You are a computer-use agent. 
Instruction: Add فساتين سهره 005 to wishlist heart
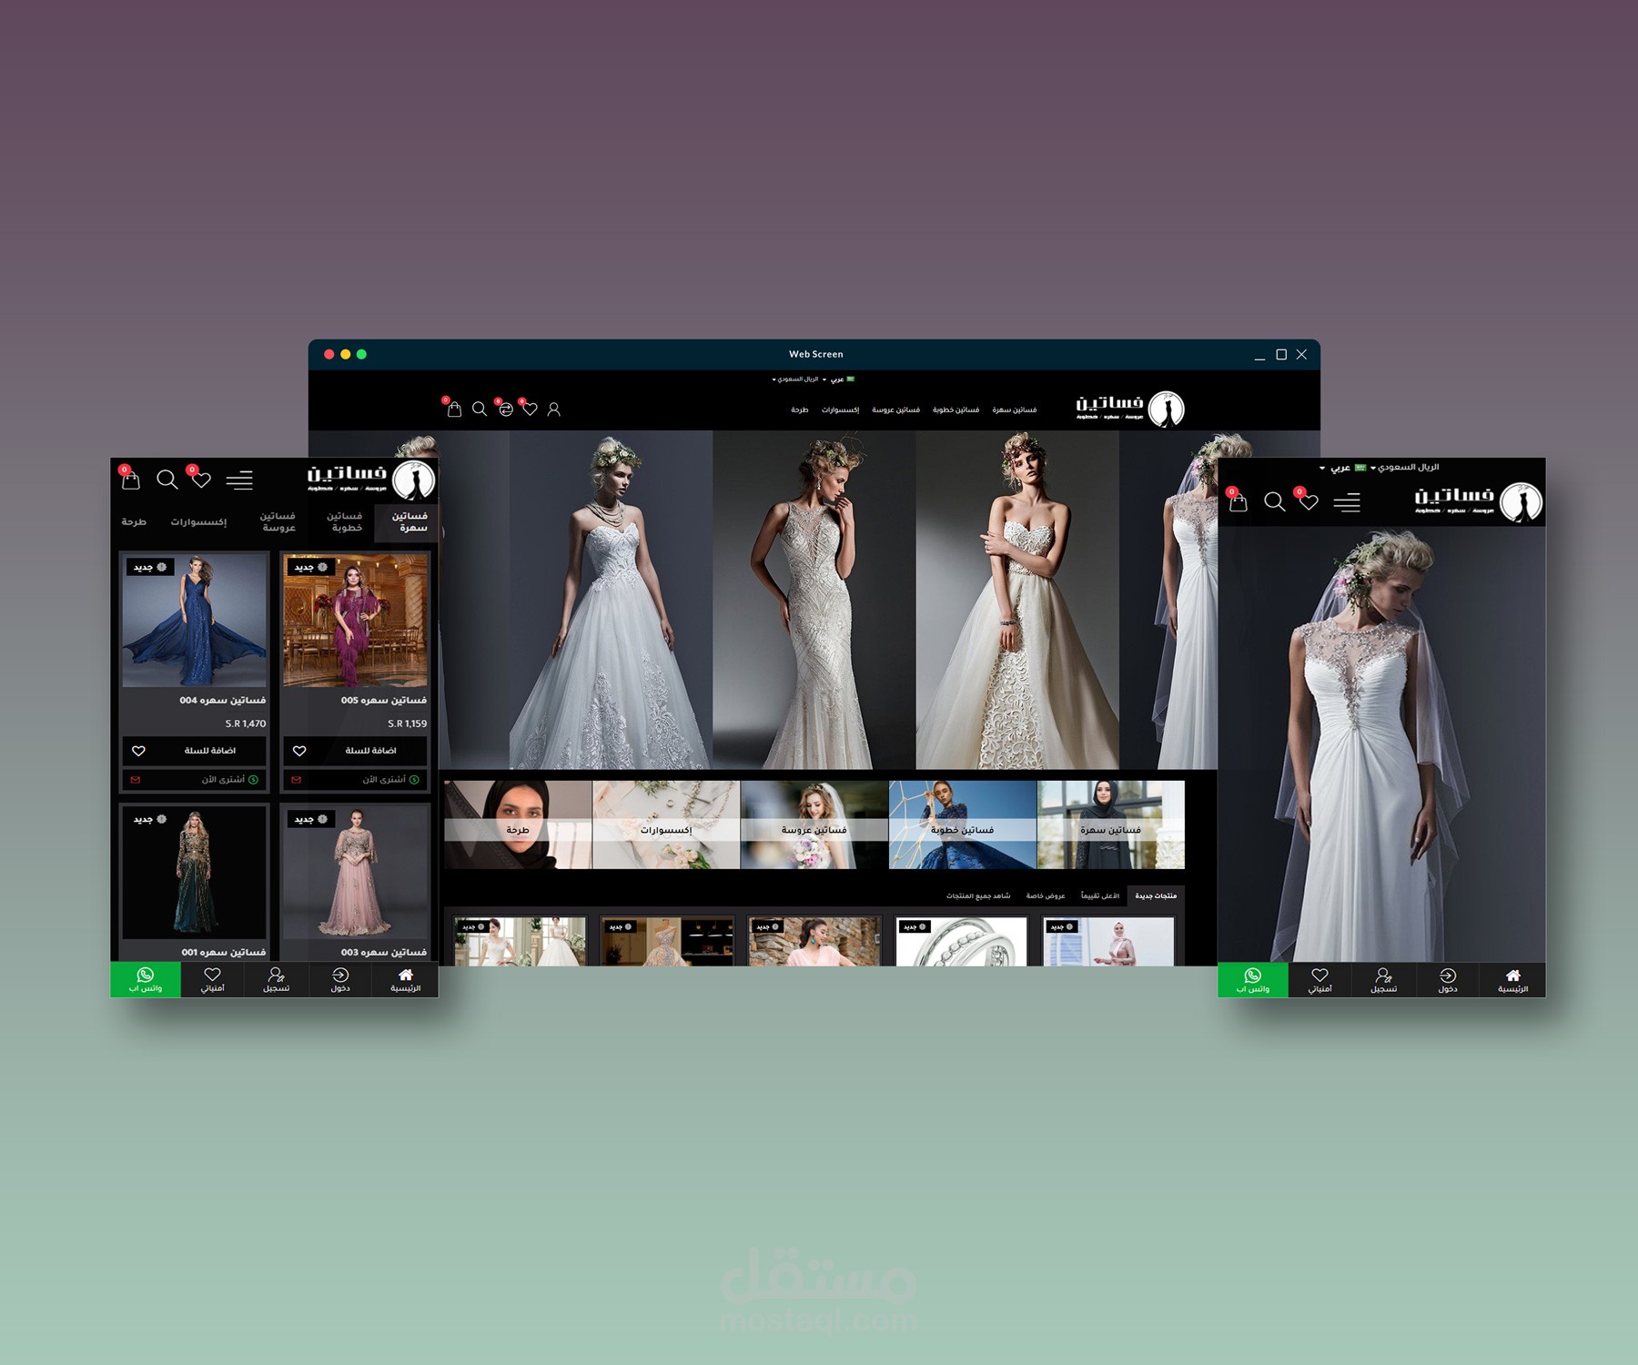pyautogui.click(x=299, y=751)
